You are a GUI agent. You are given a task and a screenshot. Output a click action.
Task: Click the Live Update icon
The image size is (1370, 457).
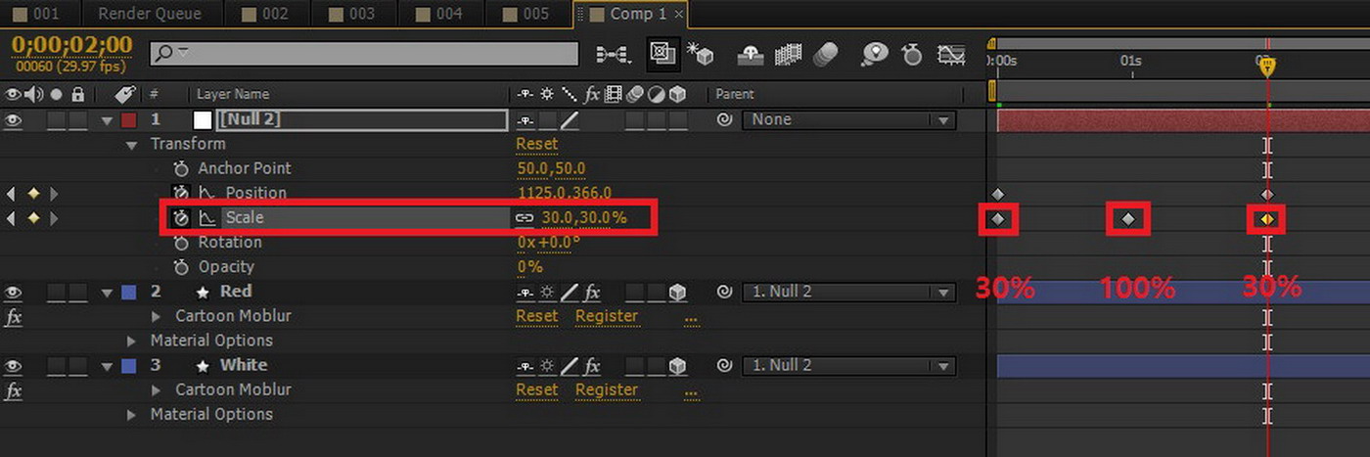pyautogui.click(x=663, y=54)
